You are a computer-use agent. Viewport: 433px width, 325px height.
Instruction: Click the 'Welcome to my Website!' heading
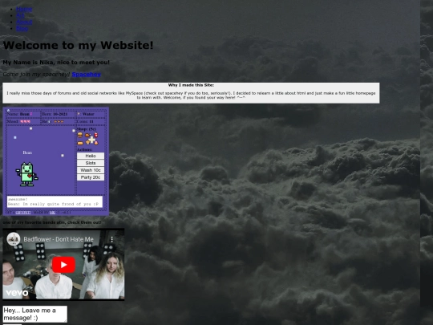[78, 45]
